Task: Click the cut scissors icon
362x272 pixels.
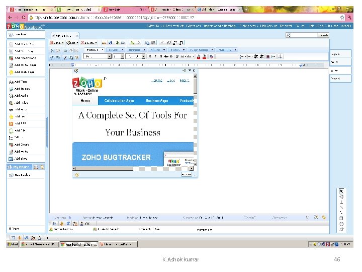Action: [x=65, y=57]
